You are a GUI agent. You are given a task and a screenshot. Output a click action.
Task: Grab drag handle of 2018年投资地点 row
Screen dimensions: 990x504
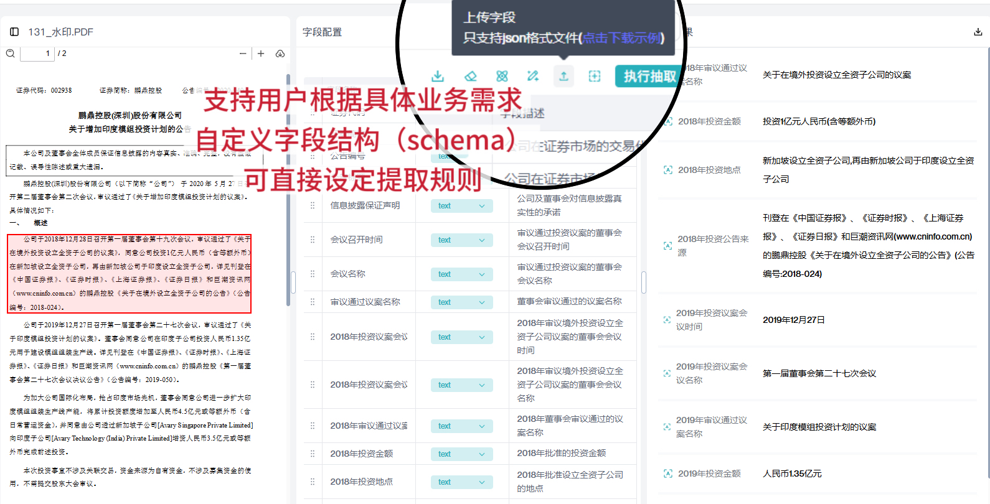313,482
